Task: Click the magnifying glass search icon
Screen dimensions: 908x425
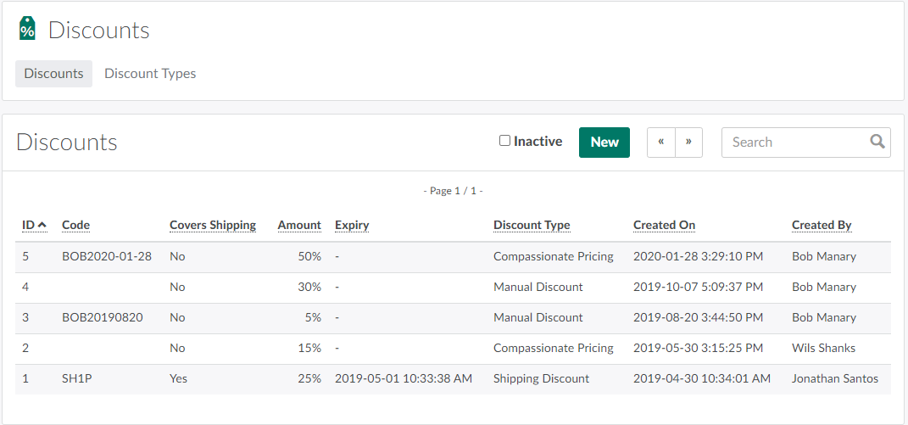Action: 877,142
